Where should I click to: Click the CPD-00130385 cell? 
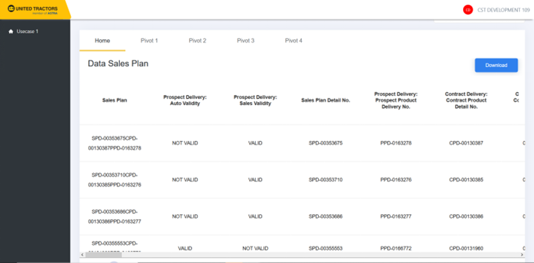tap(466, 180)
